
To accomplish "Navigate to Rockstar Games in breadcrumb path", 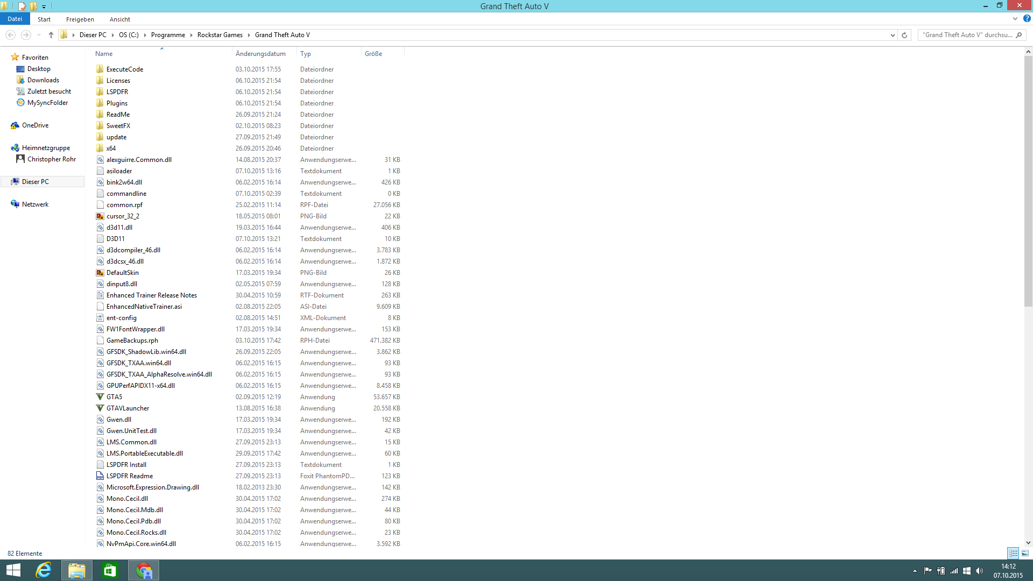I will coord(220,35).
